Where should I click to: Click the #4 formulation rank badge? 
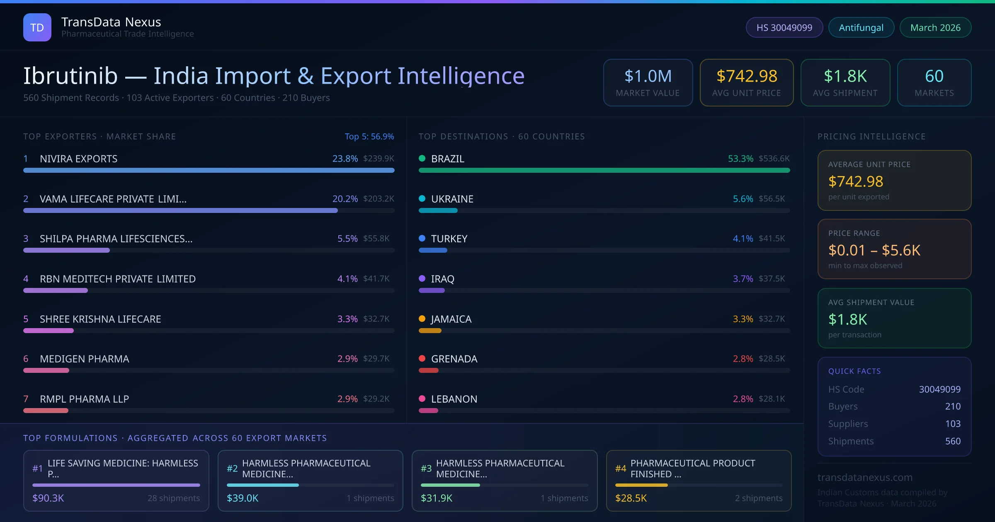click(x=621, y=468)
